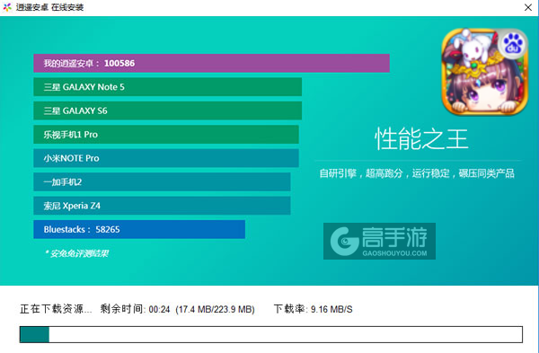Select the '乐视手机1 Pro' bar
The height and width of the screenshot is (353, 539).
166,135
